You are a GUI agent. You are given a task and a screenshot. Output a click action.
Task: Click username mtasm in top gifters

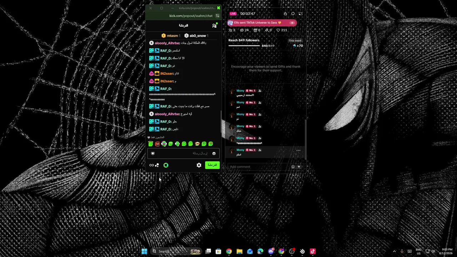(172, 36)
